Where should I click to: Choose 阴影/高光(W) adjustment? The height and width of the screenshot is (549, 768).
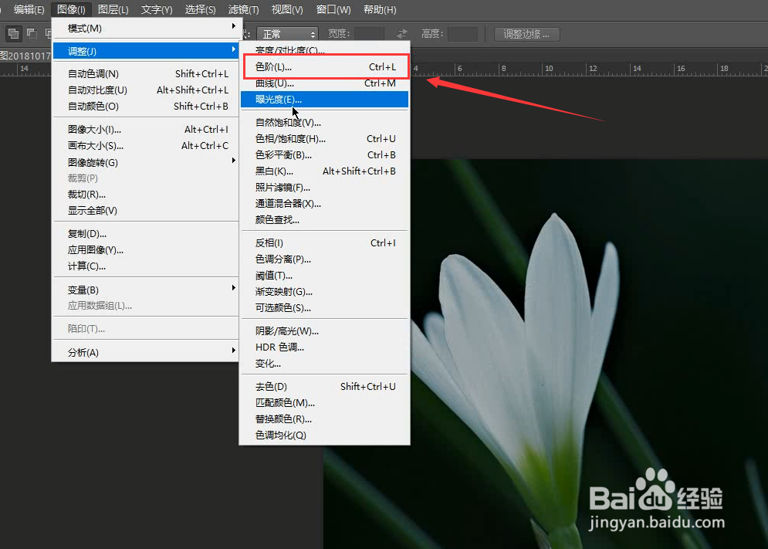[x=325, y=331]
